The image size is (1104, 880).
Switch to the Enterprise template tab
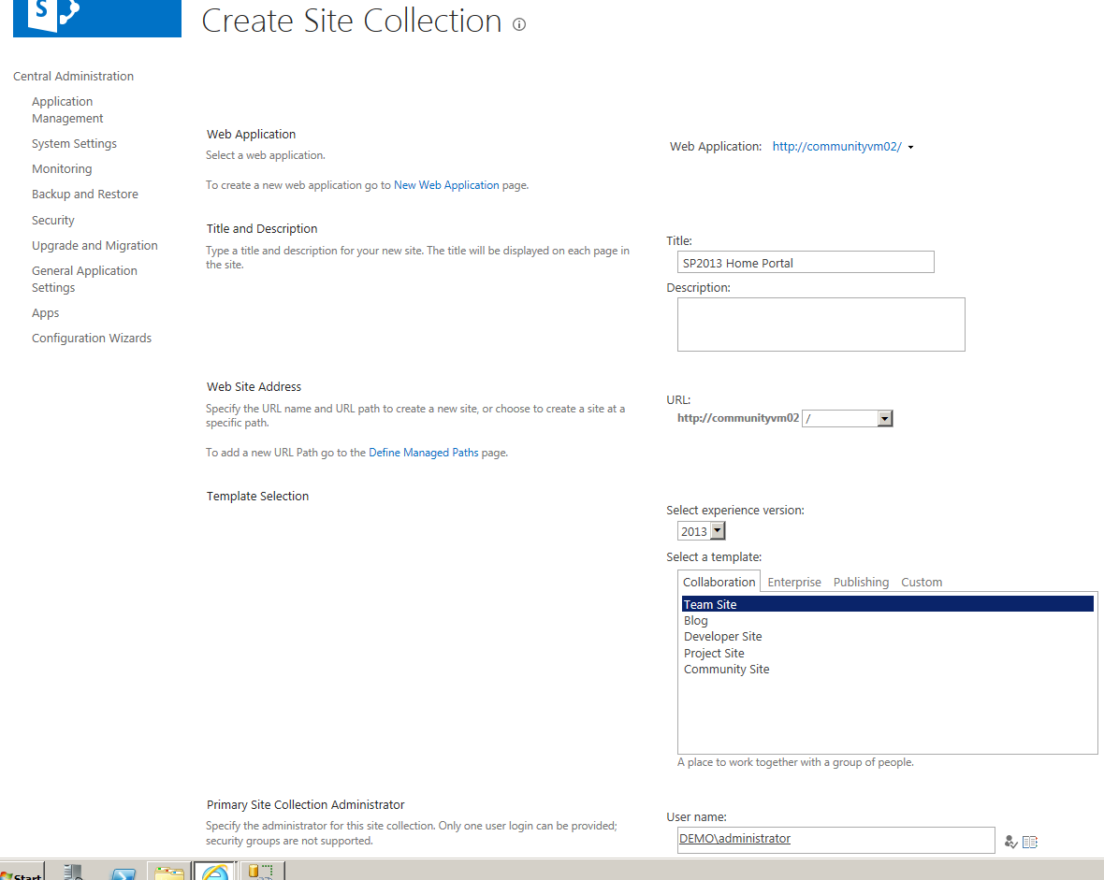[x=793, y=582]
